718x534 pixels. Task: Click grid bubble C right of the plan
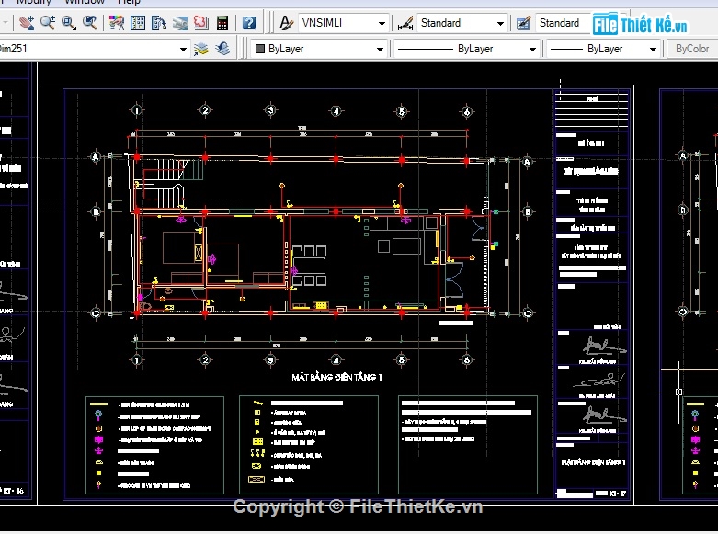(528, 313)
